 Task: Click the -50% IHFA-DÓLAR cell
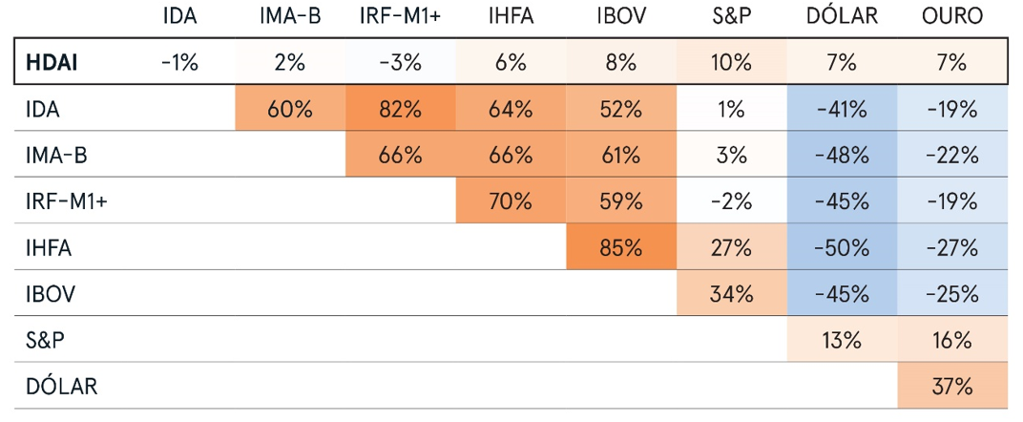(x=842, y=247)
